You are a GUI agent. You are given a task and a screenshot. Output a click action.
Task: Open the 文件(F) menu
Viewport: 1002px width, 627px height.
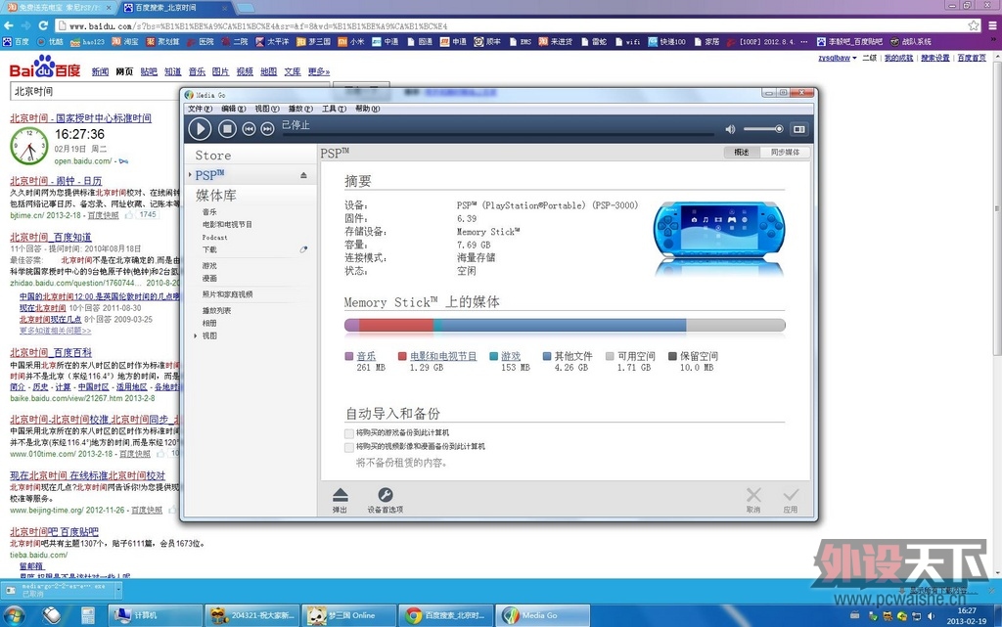pos(200,109)
